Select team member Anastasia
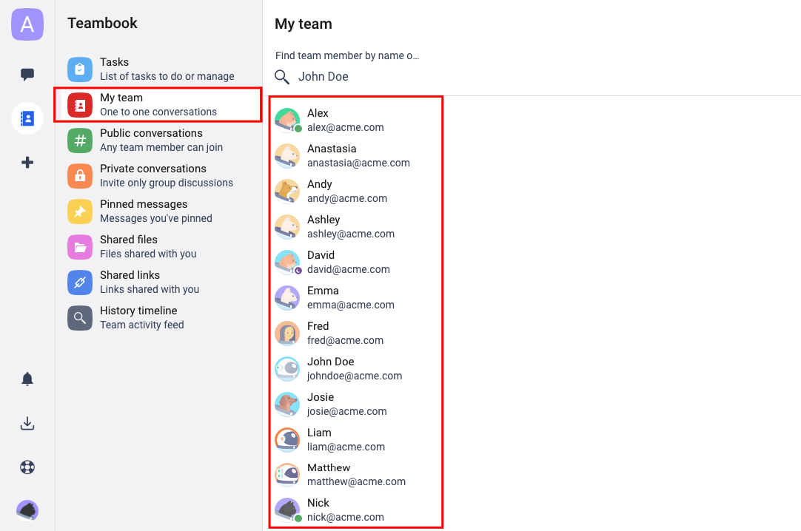Screen dimensions: 801x531 [x=356, y=155]
